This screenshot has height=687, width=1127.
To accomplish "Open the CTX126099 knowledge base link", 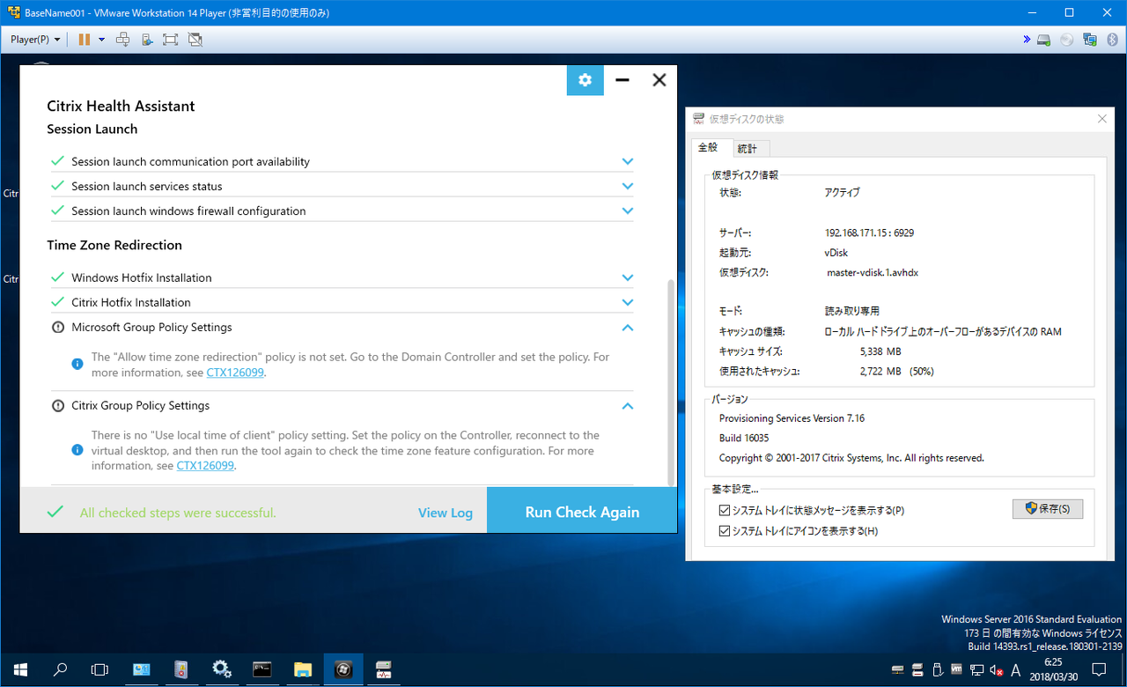I will coord(235,373).
